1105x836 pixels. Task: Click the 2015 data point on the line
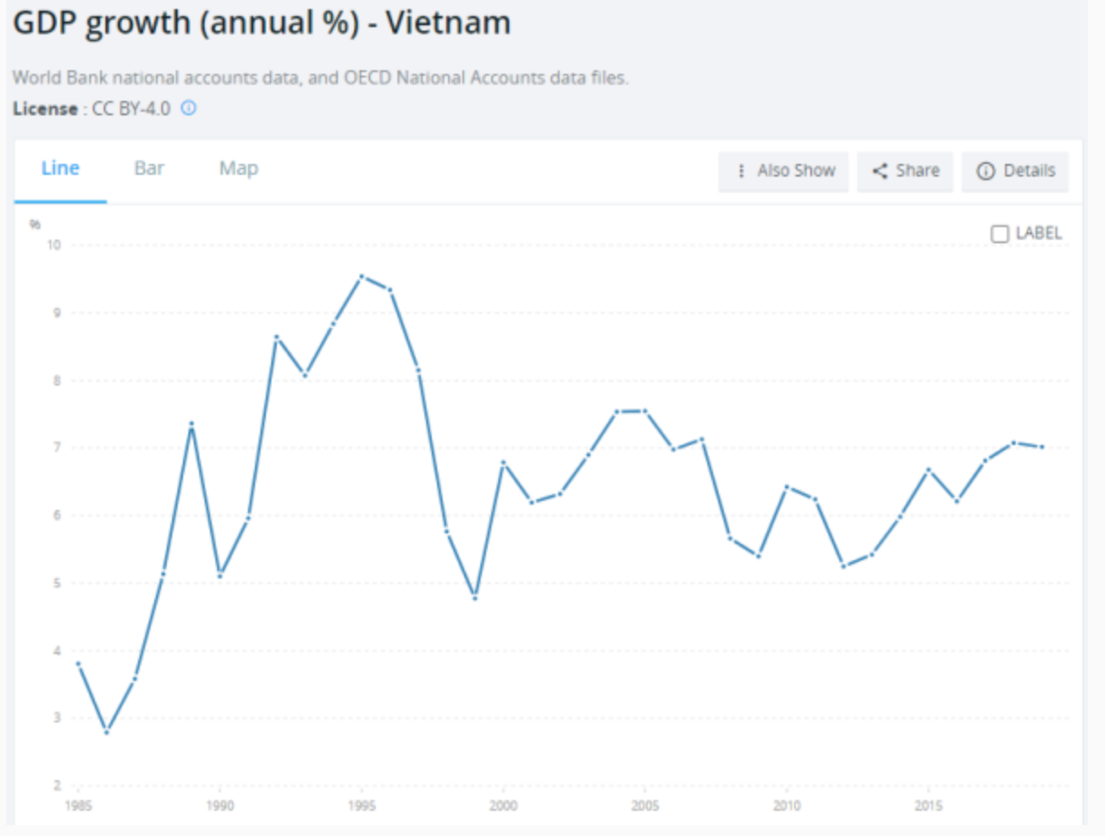pyautogui.click(x=928, y=470)
